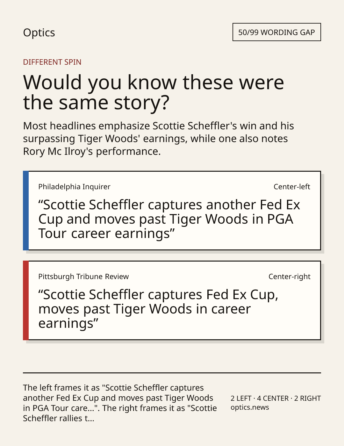Click the Center-left bias label

coord(292,187)
